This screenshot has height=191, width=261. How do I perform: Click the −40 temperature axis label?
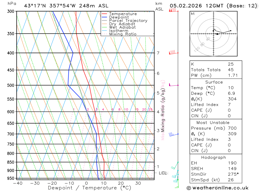point(18,183)
